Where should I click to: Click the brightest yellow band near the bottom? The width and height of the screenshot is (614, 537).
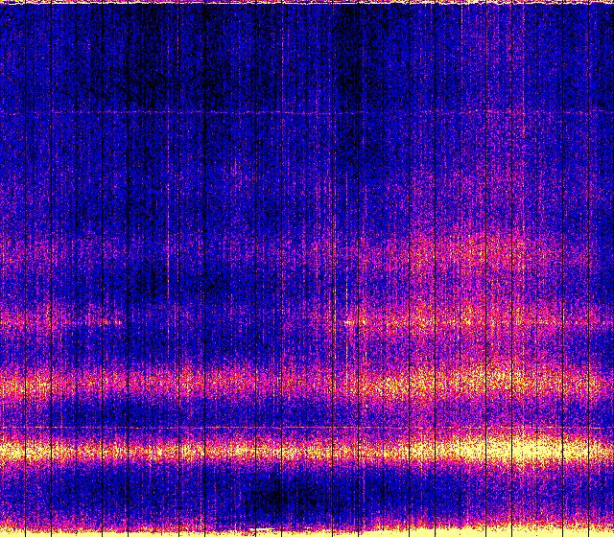(x=307, y=449)
